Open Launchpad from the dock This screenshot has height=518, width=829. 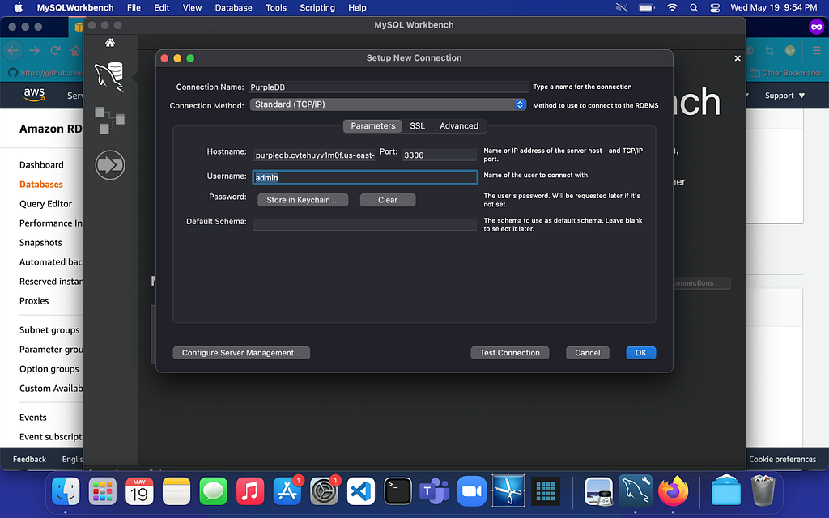point(103,491)
